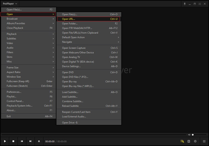Expand the Playback submenu
The height and width of the screenshot is (146, 209).
tap(29, 34)
